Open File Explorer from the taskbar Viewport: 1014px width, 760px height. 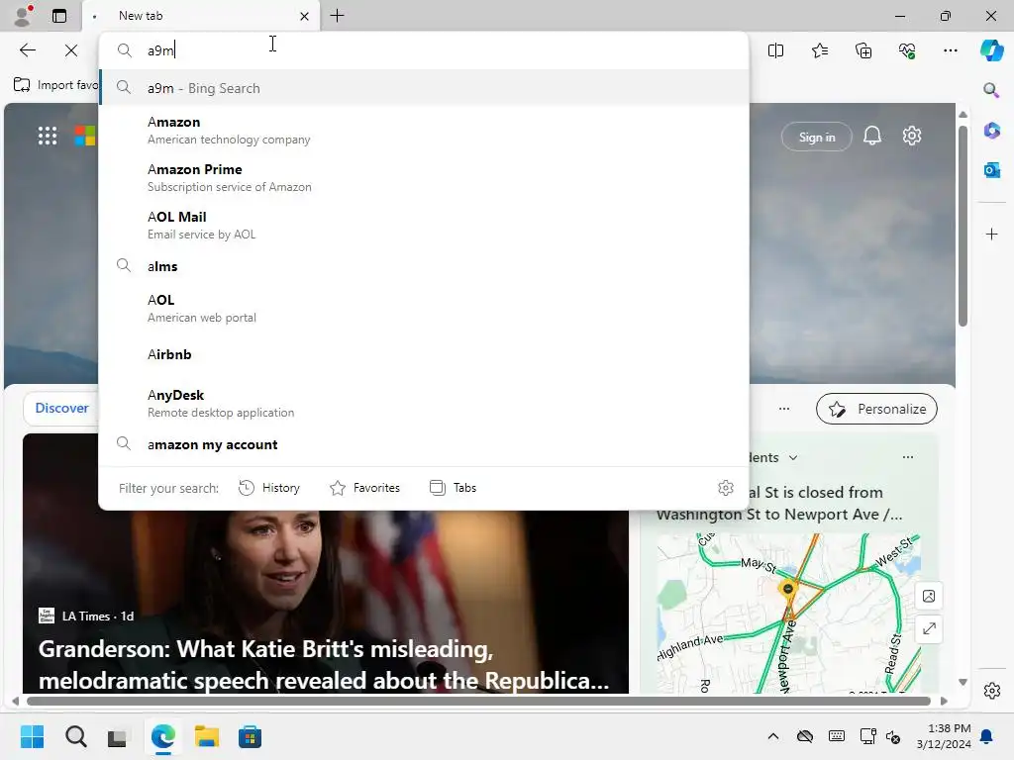[x=207, y=736]
